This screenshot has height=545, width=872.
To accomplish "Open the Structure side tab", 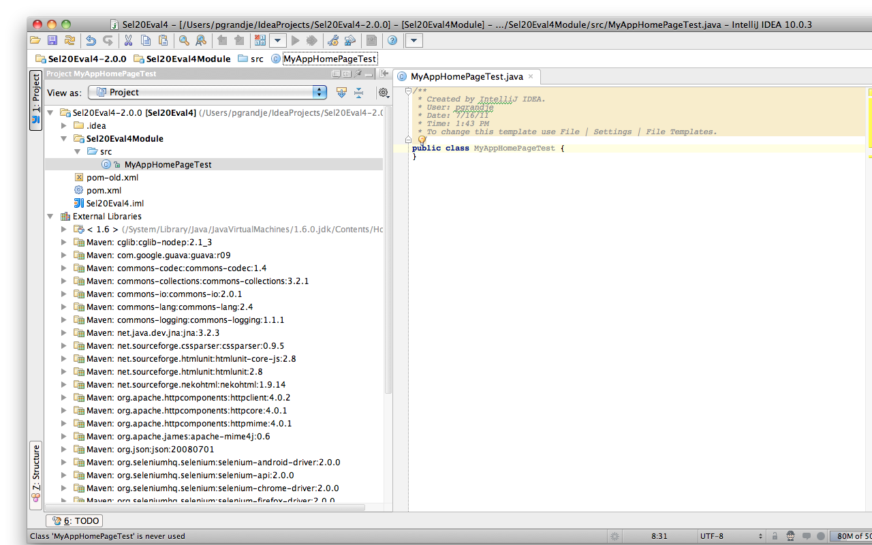I will (x=35, y=476).
